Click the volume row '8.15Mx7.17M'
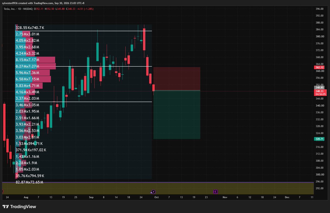 click(28, 60)
